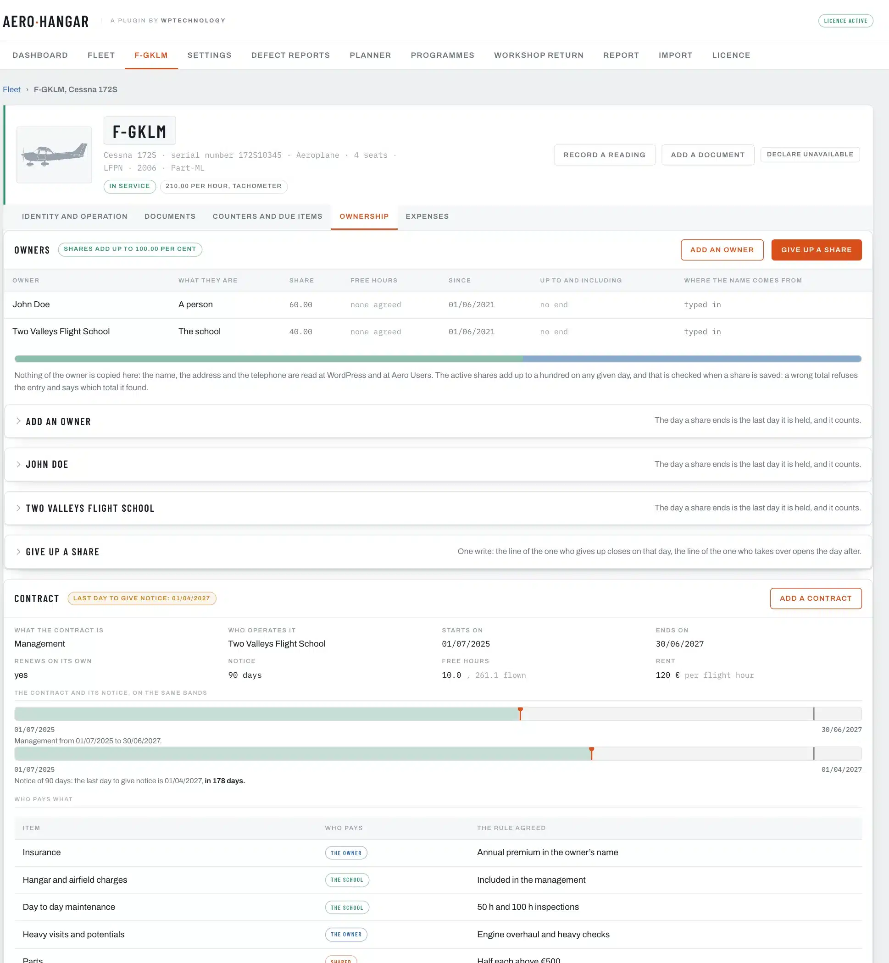Open Defect Reports in the navigation

[290, 55]
